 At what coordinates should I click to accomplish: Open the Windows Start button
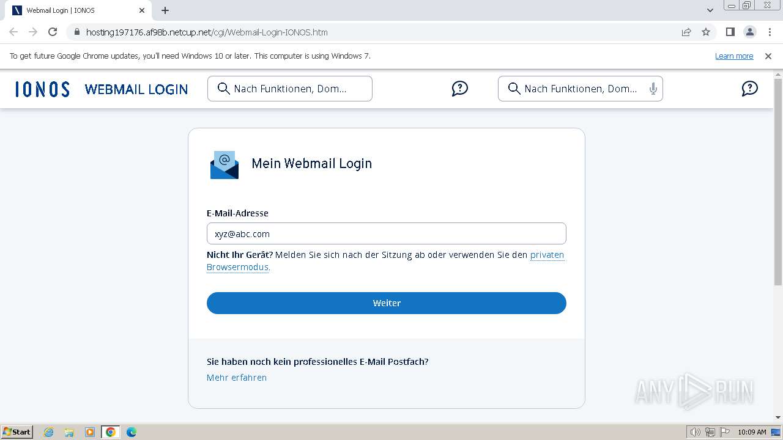[x=17, y=432]
